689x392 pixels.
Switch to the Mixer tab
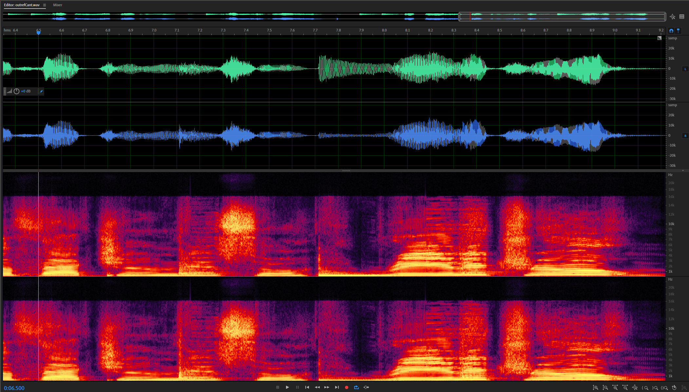[58, 5]
